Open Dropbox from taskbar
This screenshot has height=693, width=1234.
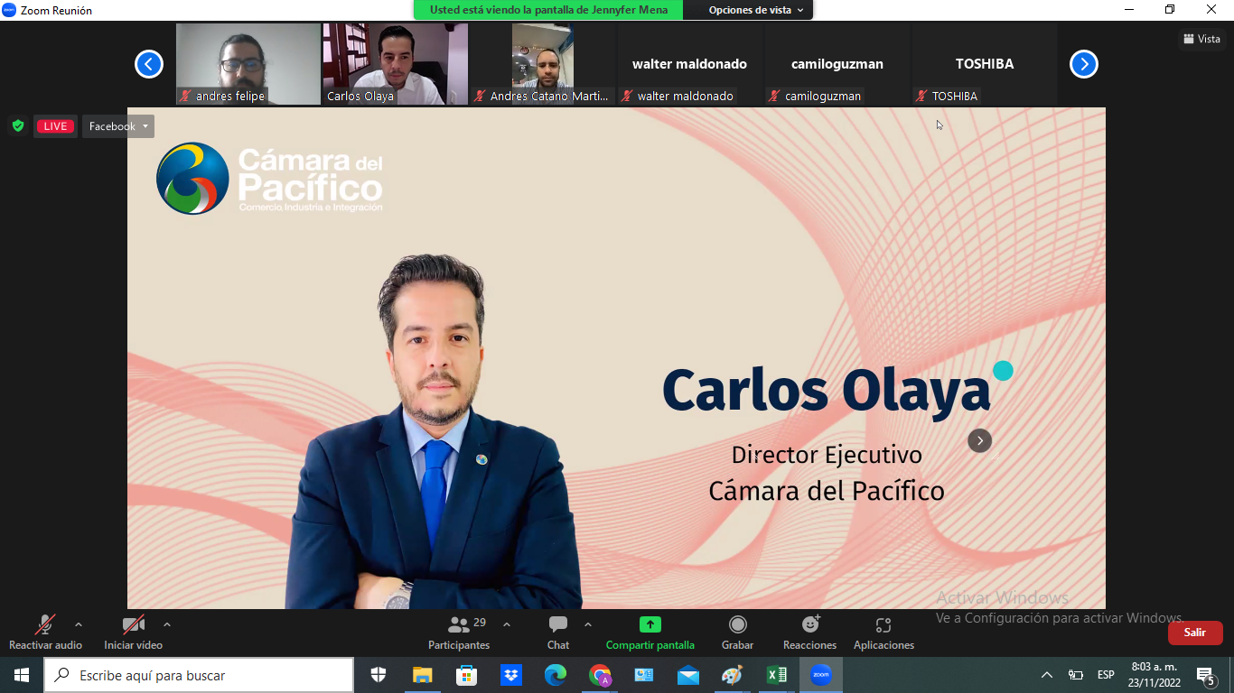[511, 675]
